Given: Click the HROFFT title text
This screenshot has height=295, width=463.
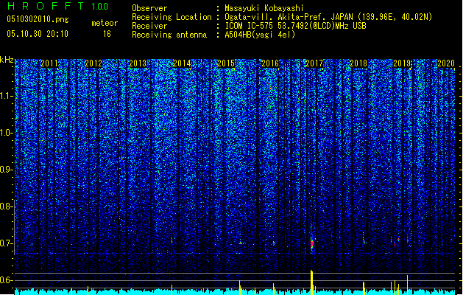Looking at the screenshot, I should pyautogui.click(x=46, y=6).
